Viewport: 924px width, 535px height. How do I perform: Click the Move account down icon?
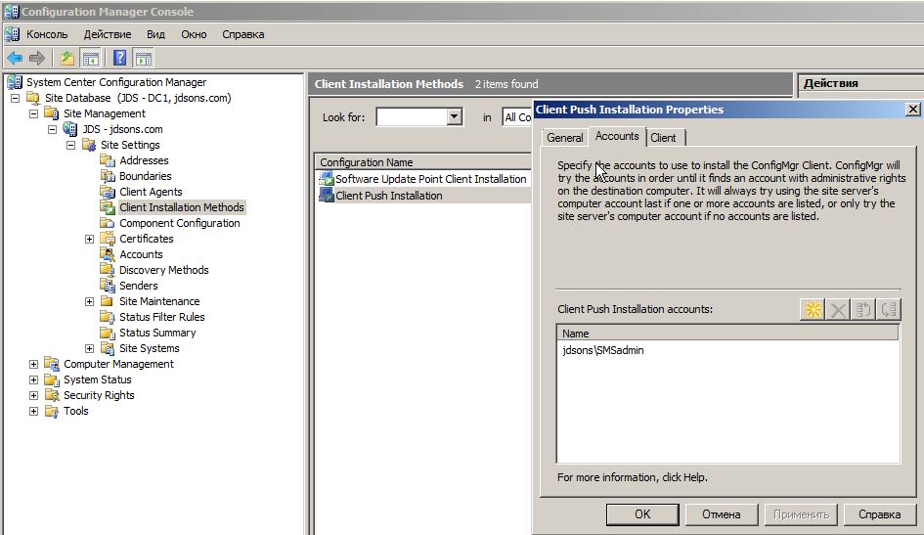pyautogui.click(x=889, y=309)
